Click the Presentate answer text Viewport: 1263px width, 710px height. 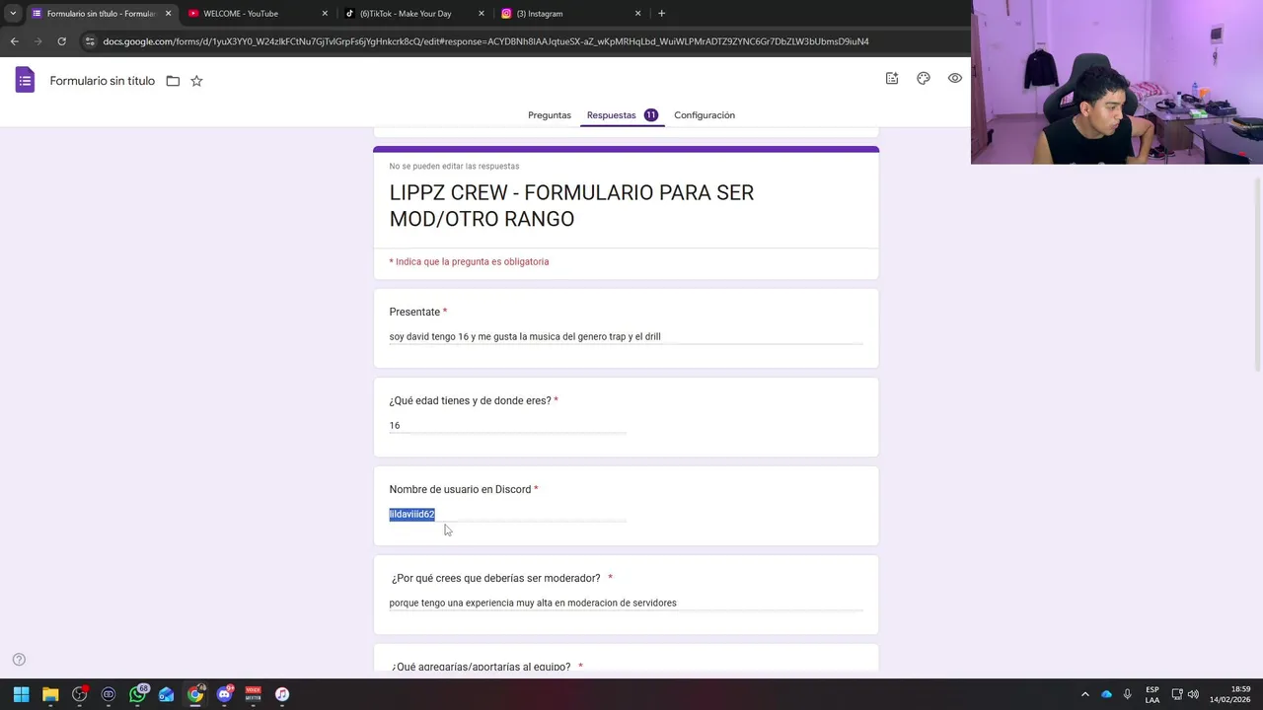[x=525, y=336]
